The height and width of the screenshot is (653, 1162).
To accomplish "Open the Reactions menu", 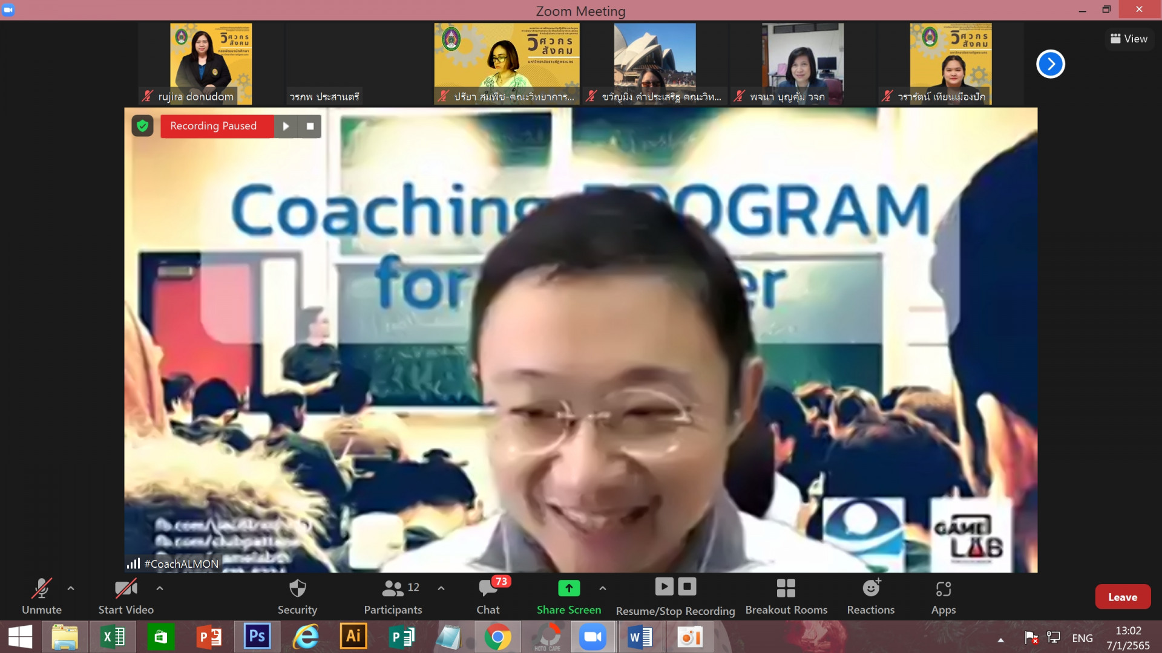I will click(870, 596).
